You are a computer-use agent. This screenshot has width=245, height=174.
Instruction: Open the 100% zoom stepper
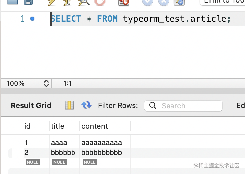[46, 83]
